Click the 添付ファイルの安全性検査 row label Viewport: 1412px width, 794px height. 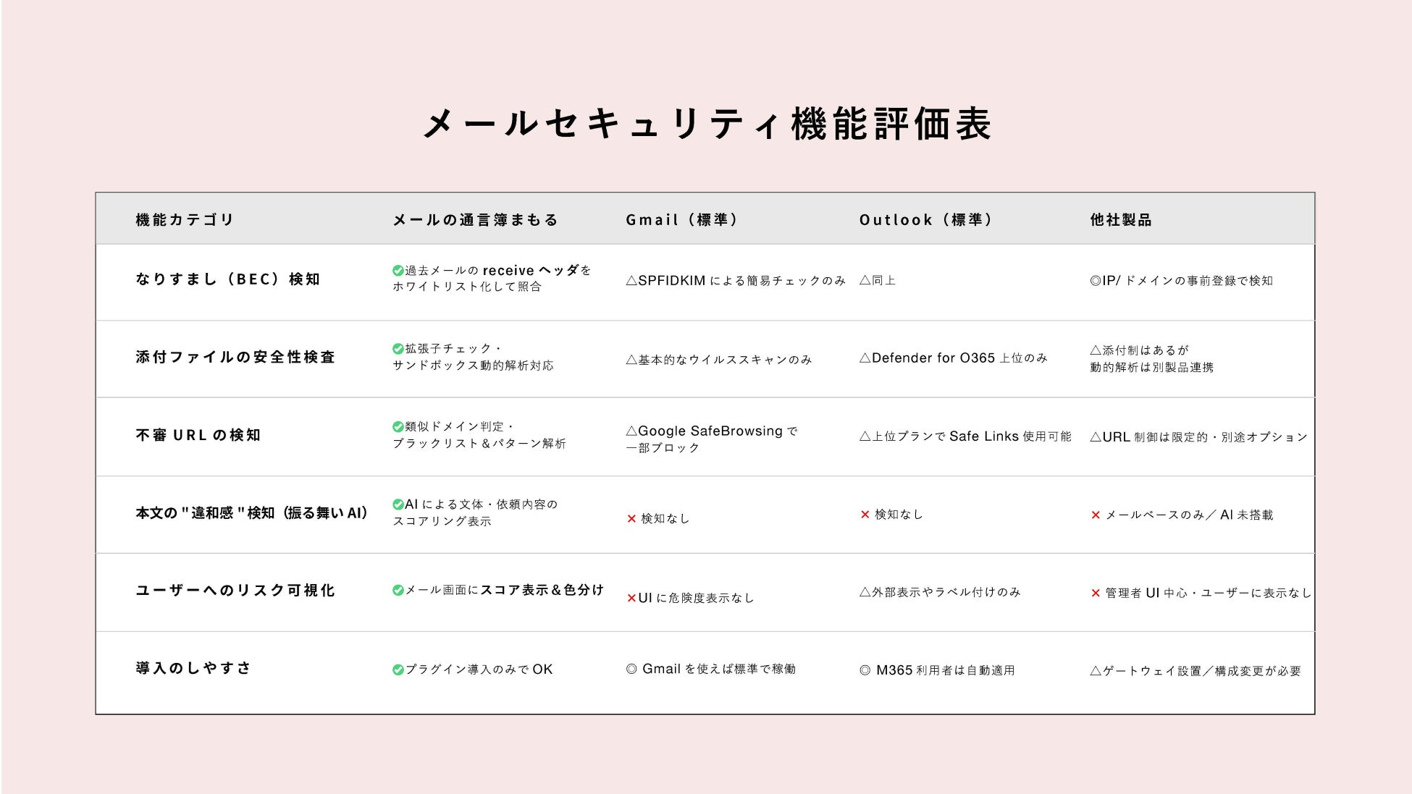pos(235,357)
